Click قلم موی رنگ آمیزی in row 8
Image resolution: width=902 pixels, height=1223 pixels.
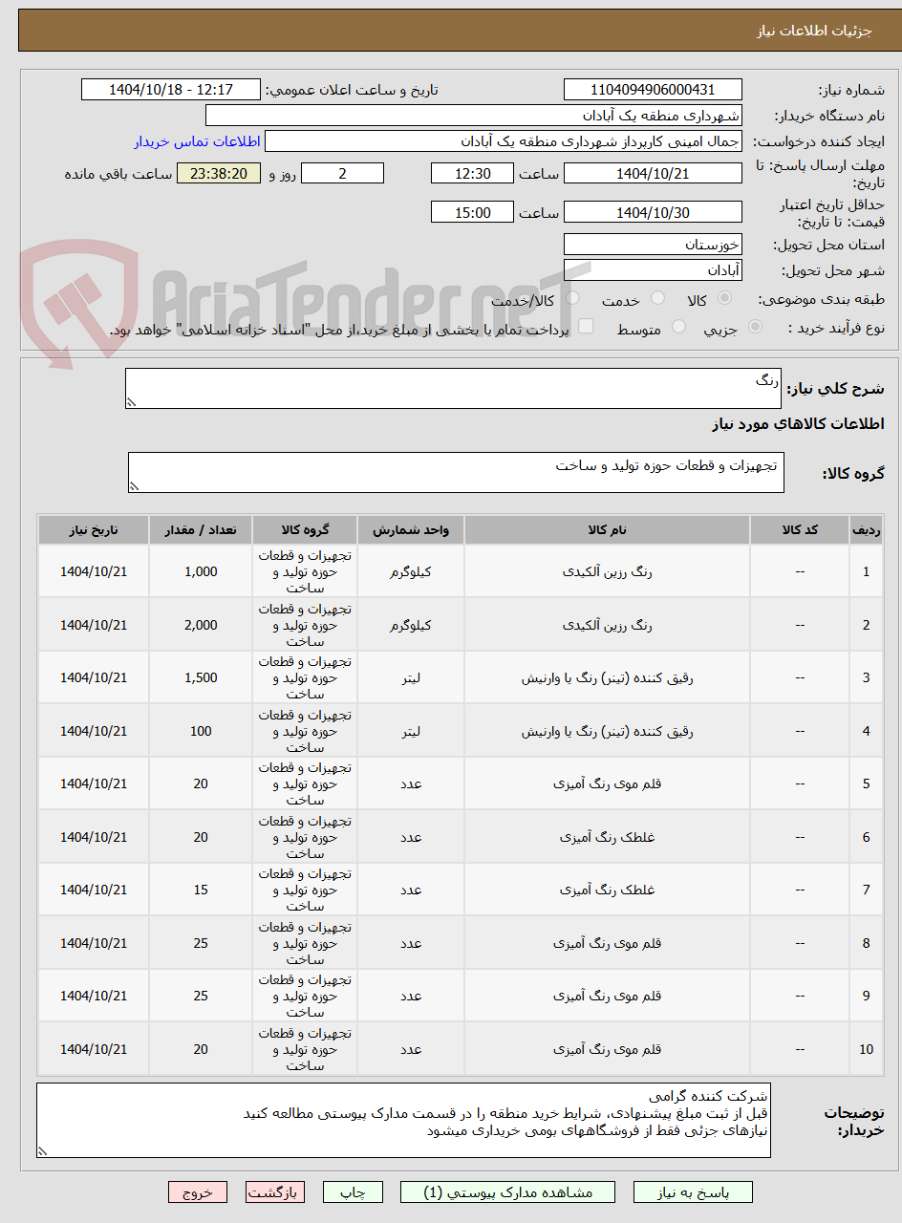click(x=608, y=943)
